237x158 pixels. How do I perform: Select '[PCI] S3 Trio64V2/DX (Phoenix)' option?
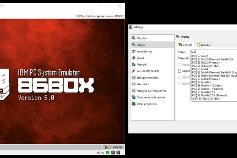[214, 96]
